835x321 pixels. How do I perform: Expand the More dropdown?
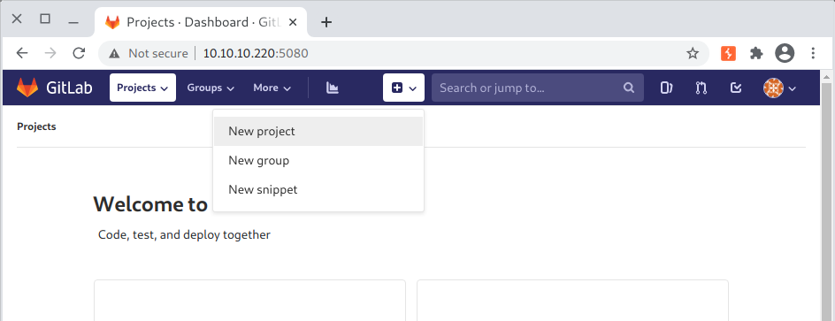[272, 88]
